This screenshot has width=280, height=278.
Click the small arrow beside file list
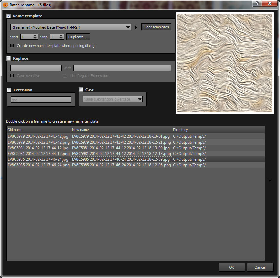(x=270, y=181)
